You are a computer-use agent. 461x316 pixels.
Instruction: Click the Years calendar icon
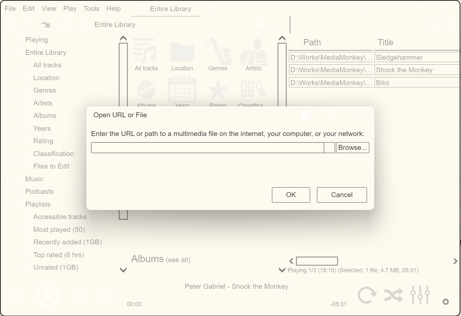182,89
